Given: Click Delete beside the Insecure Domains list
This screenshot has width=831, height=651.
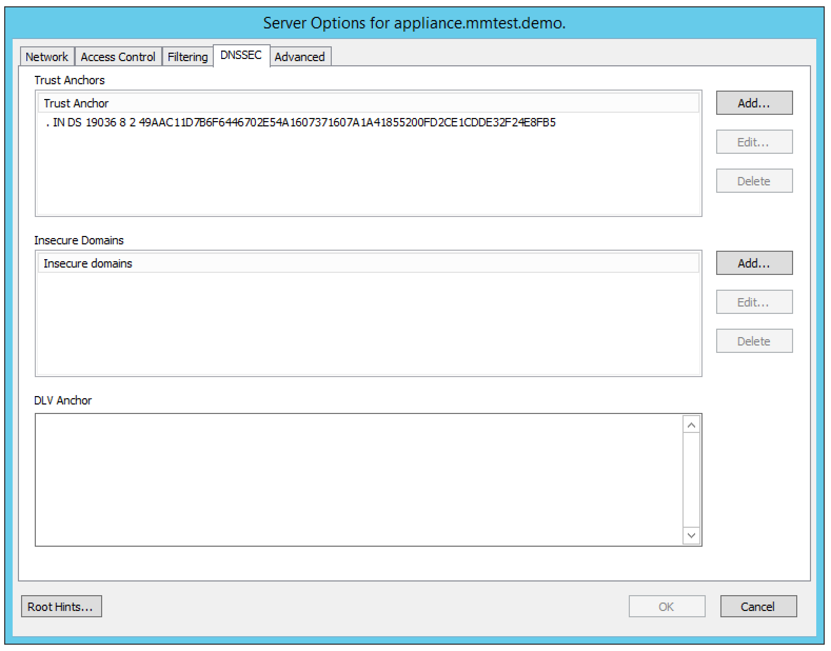Looking at the screenshot, I should 754,341.
